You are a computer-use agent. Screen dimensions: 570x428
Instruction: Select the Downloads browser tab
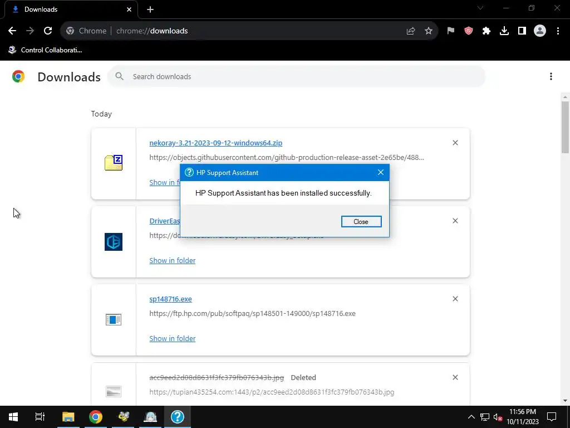[71, 9]
